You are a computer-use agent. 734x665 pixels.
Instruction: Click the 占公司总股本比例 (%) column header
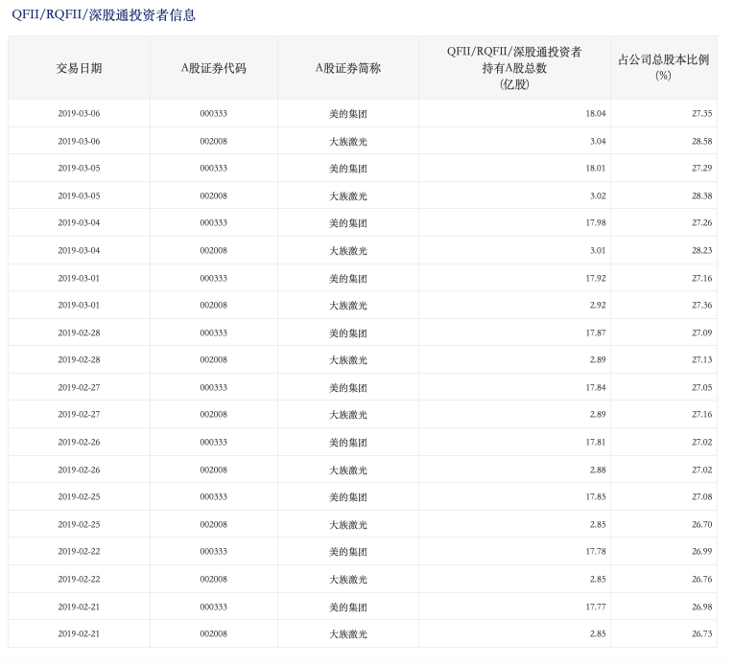663,67
